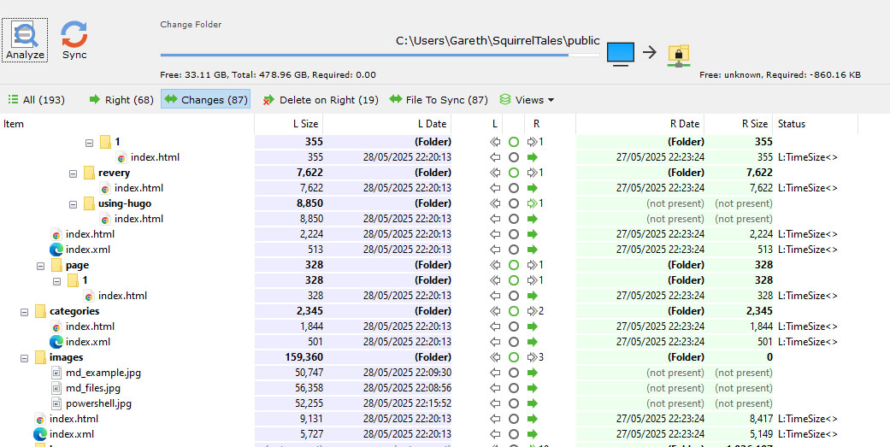Click right arrow on categories folder row

533,311
